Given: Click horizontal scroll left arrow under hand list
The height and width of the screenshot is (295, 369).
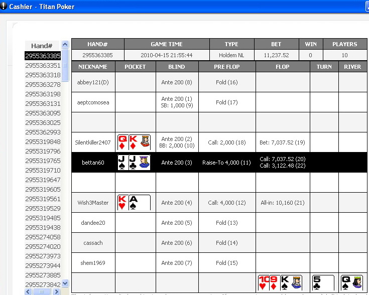Looking at the screenshot, I should click(28, 292).
